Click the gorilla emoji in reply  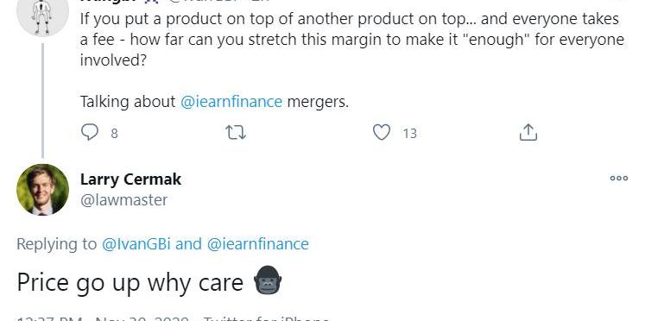click(268, 280)
